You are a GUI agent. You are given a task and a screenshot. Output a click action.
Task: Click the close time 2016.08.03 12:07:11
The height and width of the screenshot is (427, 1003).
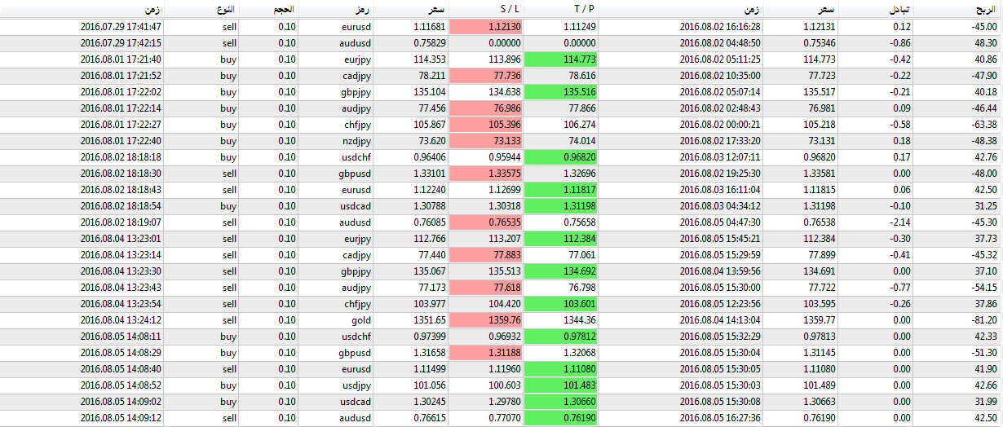(x=720, y=156)
